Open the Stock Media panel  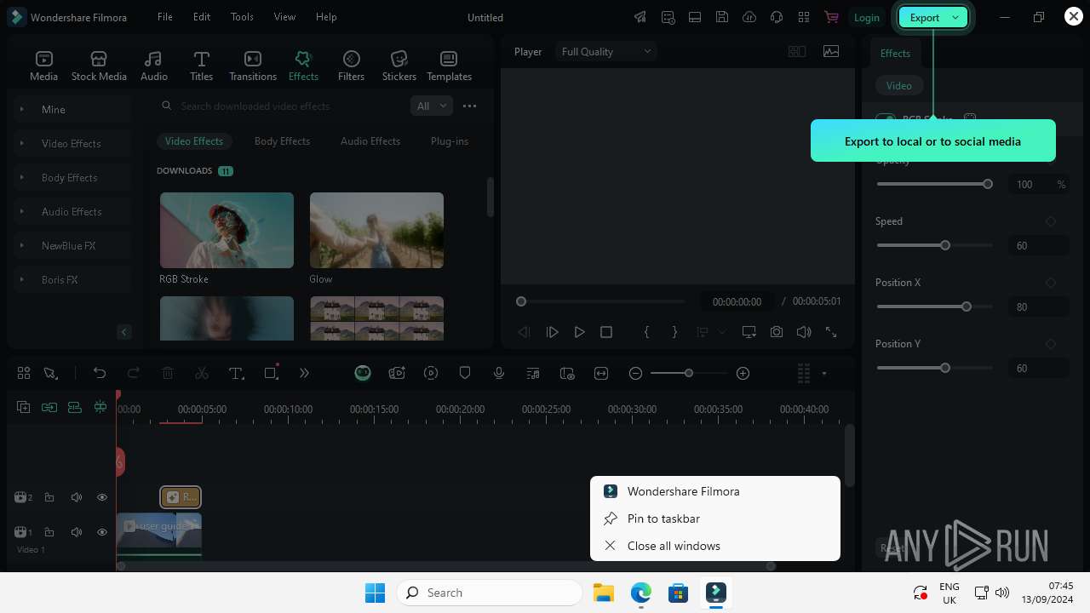point(99,66)
